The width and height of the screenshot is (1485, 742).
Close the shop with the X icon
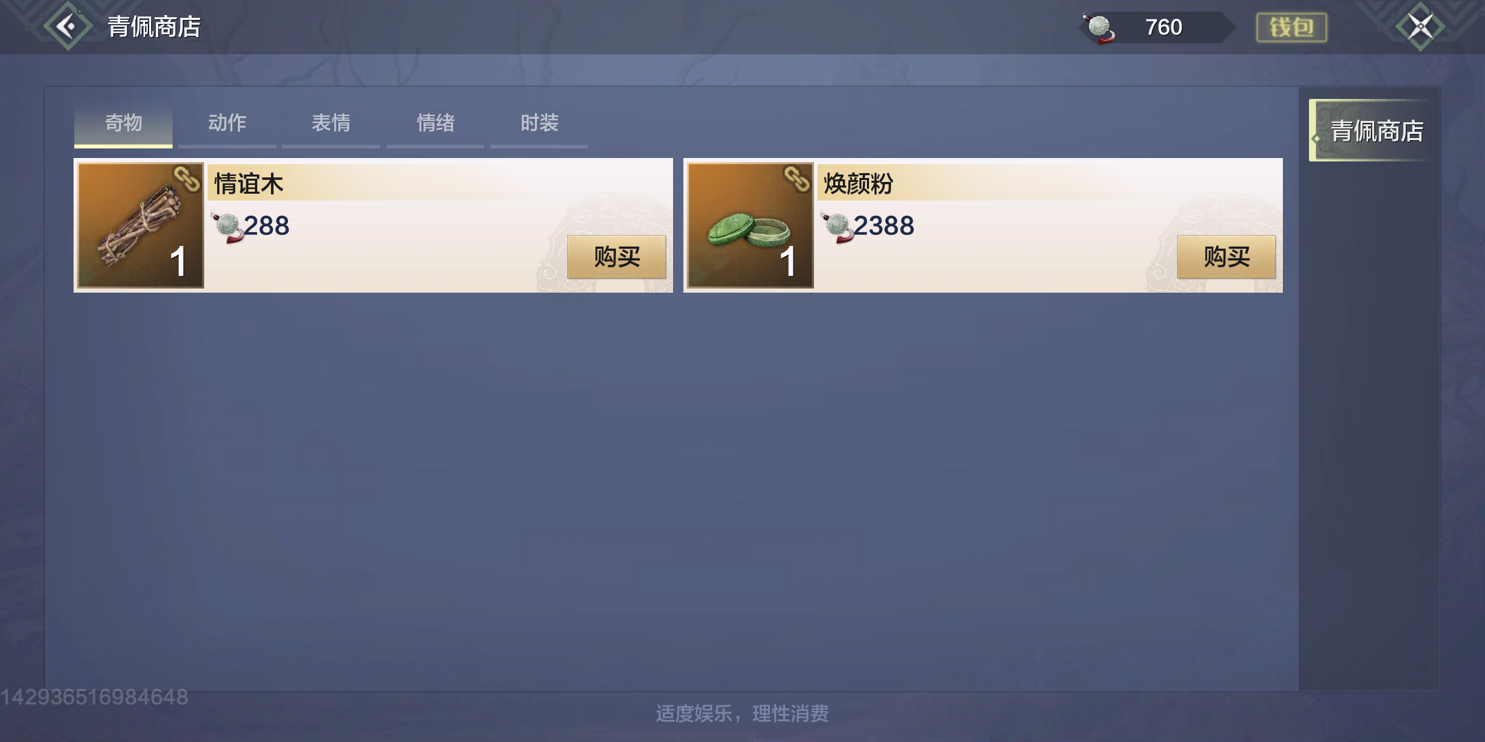1420,27
